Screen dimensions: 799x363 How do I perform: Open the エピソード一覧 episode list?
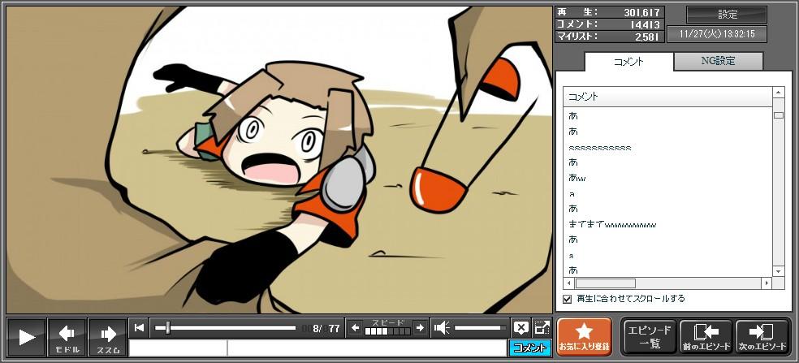[649, 336]
